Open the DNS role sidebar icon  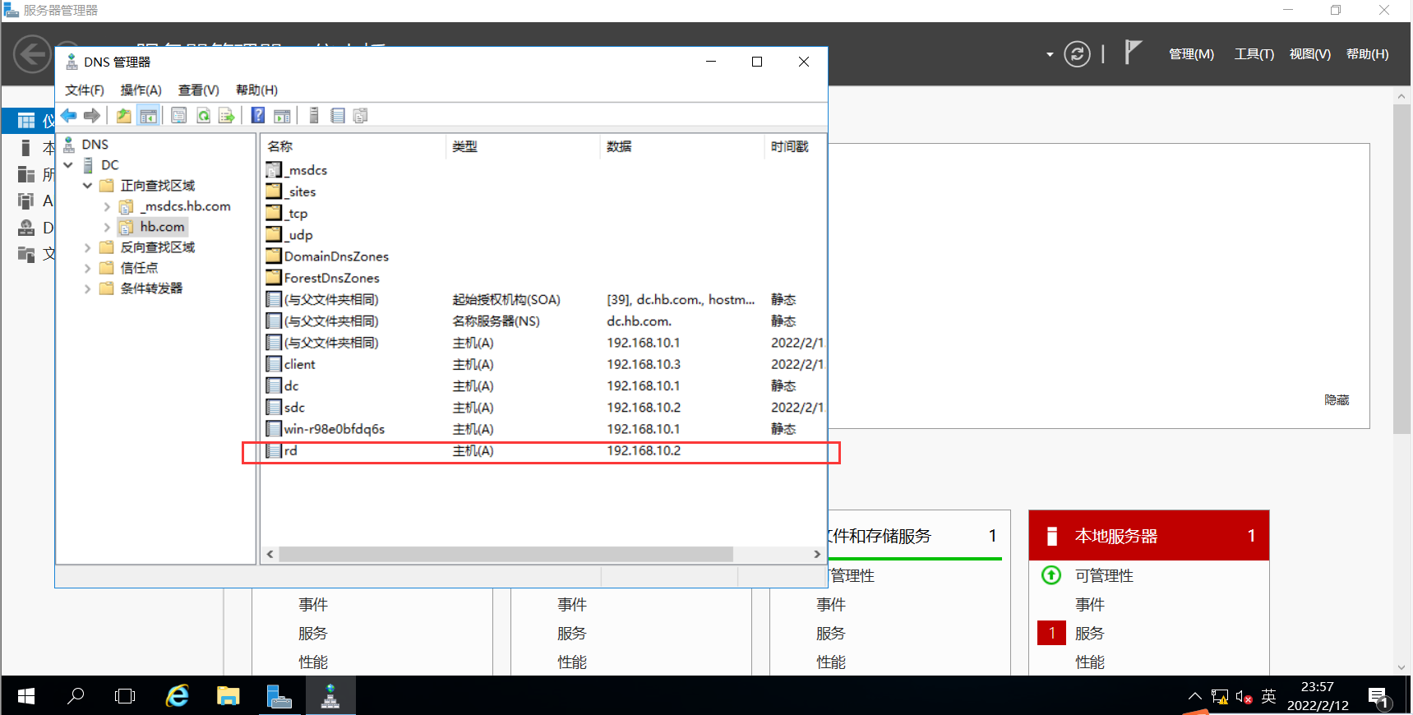(26, 228)
